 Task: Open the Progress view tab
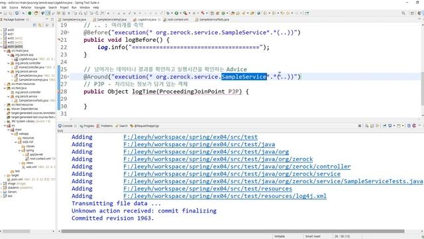click(x=87, y=125)
